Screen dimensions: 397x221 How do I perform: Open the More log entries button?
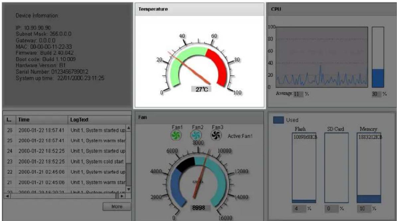pyautogui.click(x=117, y=207)
